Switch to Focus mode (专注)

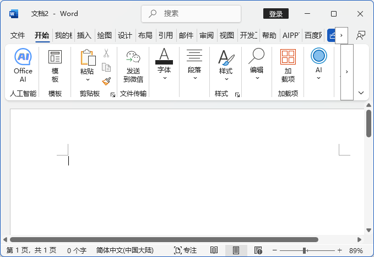tap(185, 250)
